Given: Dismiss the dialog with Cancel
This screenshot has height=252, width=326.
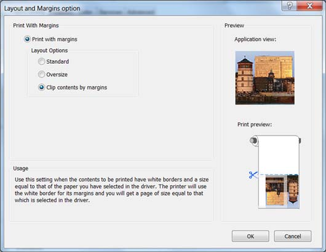Looking at the screenshot, I should point(293,236).
